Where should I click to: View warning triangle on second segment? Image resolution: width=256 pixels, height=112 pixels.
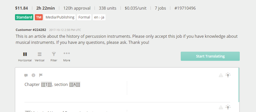(x=221, y=107)
